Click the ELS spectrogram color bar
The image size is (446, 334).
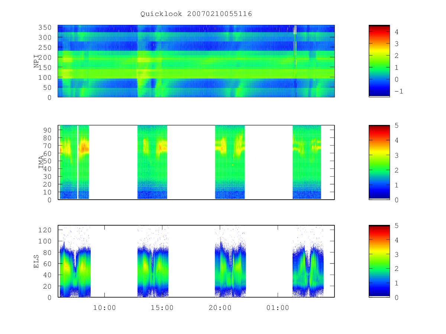379,261
